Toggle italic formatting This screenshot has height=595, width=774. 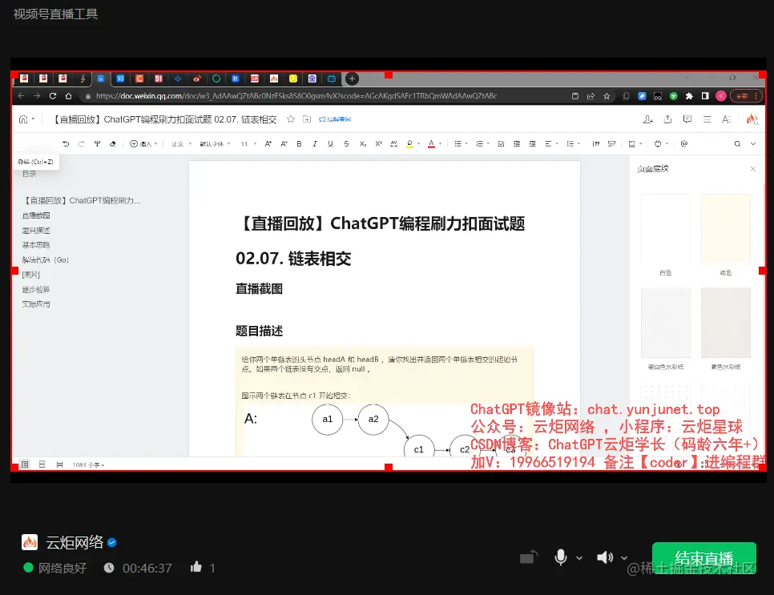(x=314, y=143)
